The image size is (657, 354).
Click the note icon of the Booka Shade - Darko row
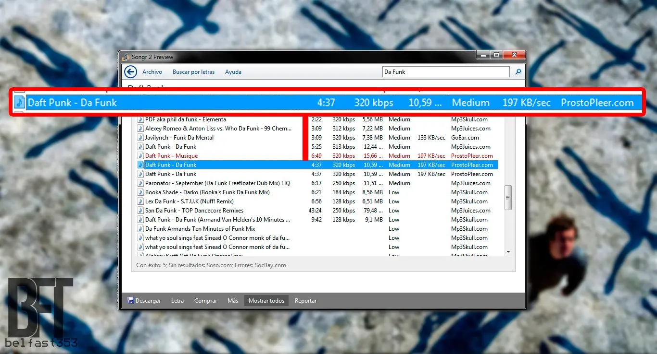tap(140, 192)
